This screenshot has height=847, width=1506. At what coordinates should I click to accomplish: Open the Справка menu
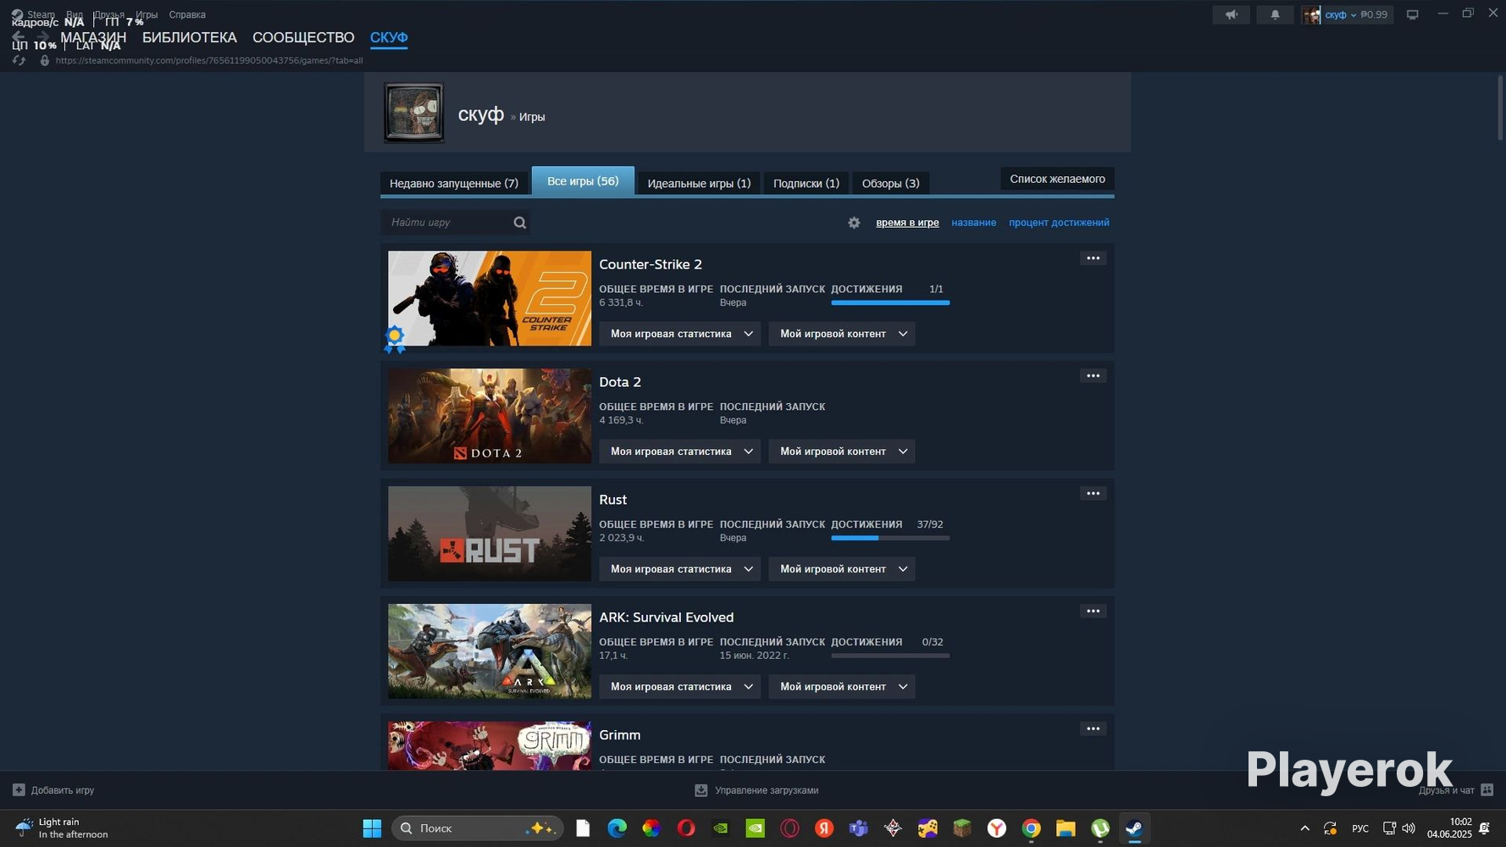187,14
